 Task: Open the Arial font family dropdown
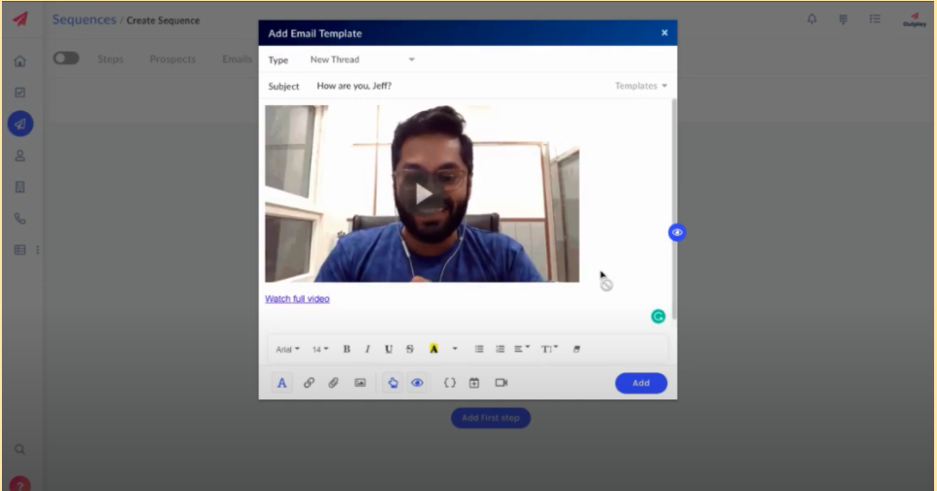click(287, 350)
